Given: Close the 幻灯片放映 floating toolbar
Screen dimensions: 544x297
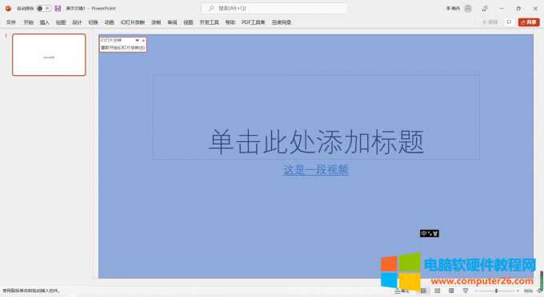Looking at the screenshot, I should pos(143,41).
